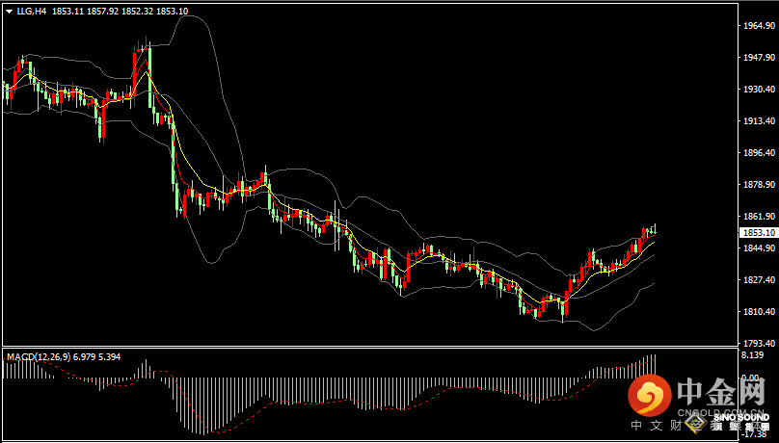
Task: Click the 1947.90 price axis label
Action: pos(759,58)
